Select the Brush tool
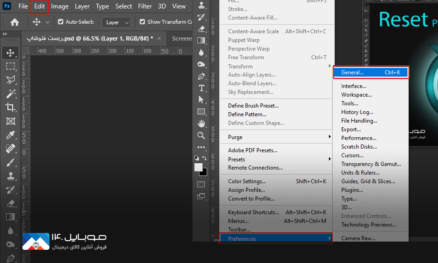 tap(10, 162)
